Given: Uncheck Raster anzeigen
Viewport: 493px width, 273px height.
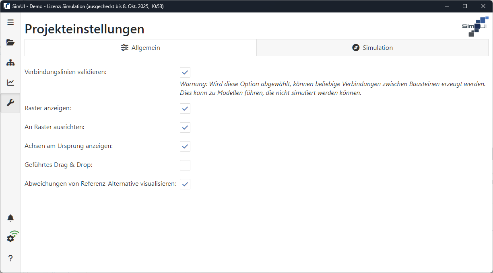Looking at the screenshot, I should [185, 109].
